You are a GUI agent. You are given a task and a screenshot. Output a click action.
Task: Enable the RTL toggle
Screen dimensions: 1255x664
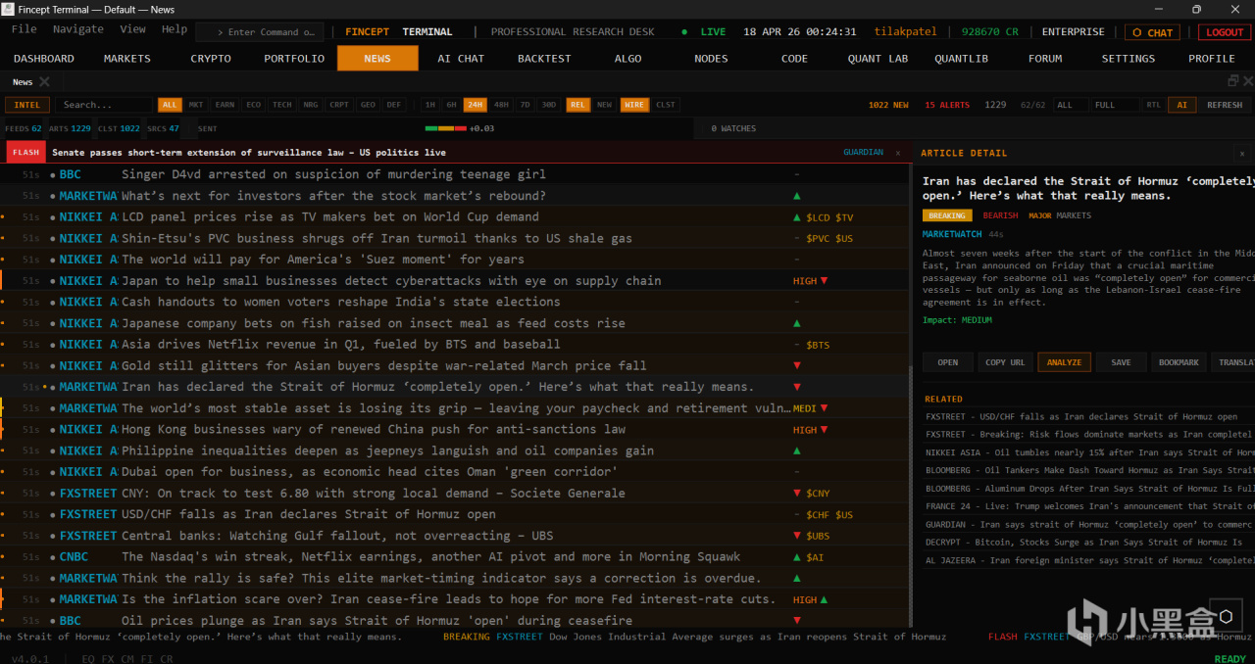[x=1153, y=105]
